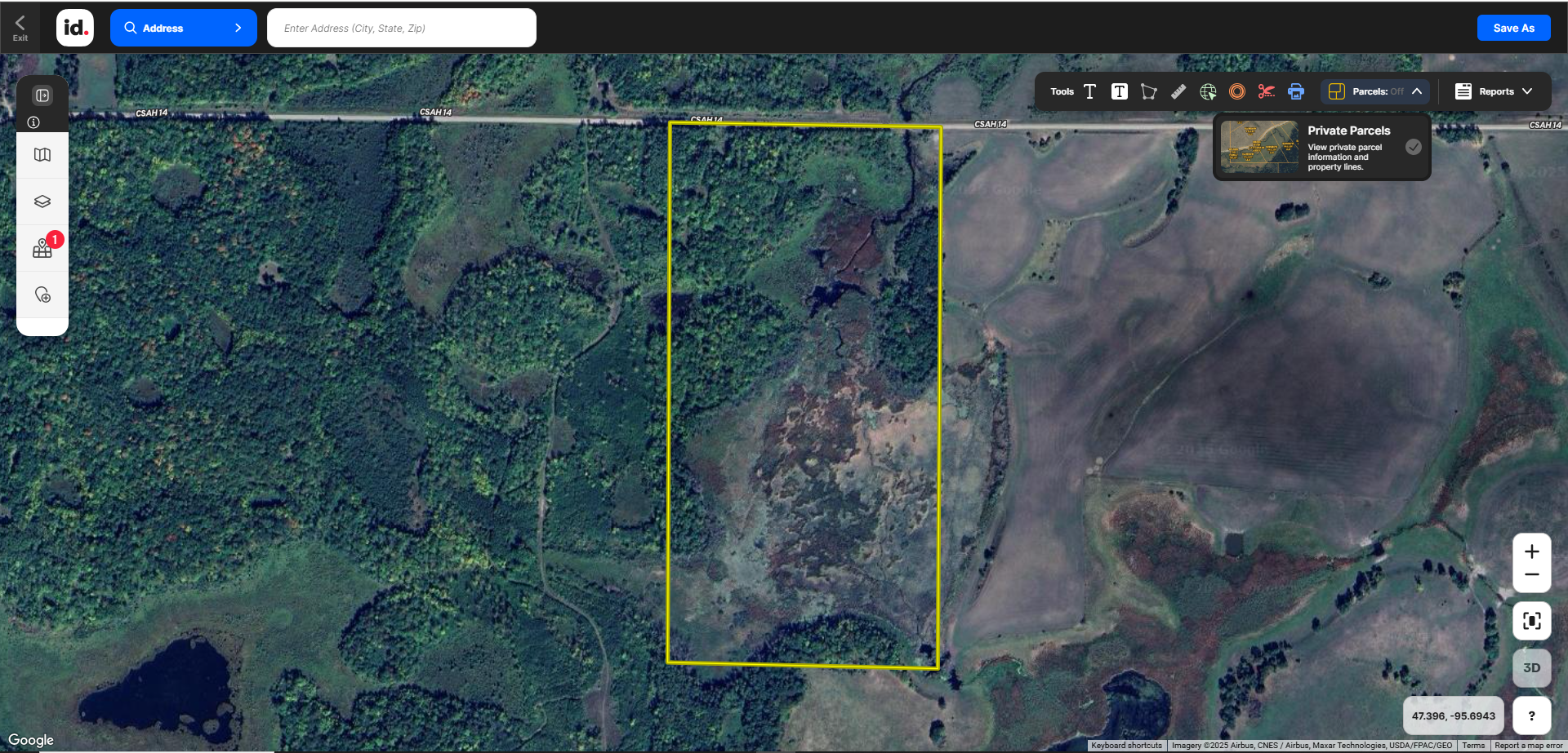This screenshot has height=753, width=1568.
Task: Select the orange radius rings tool
Action: click(1237, 91)
